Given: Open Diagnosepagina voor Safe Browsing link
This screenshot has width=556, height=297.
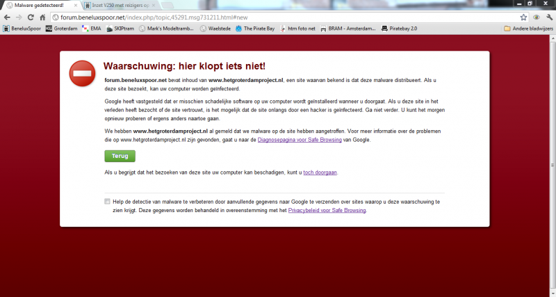Looking at the screenshot, I should pos(300,140).
